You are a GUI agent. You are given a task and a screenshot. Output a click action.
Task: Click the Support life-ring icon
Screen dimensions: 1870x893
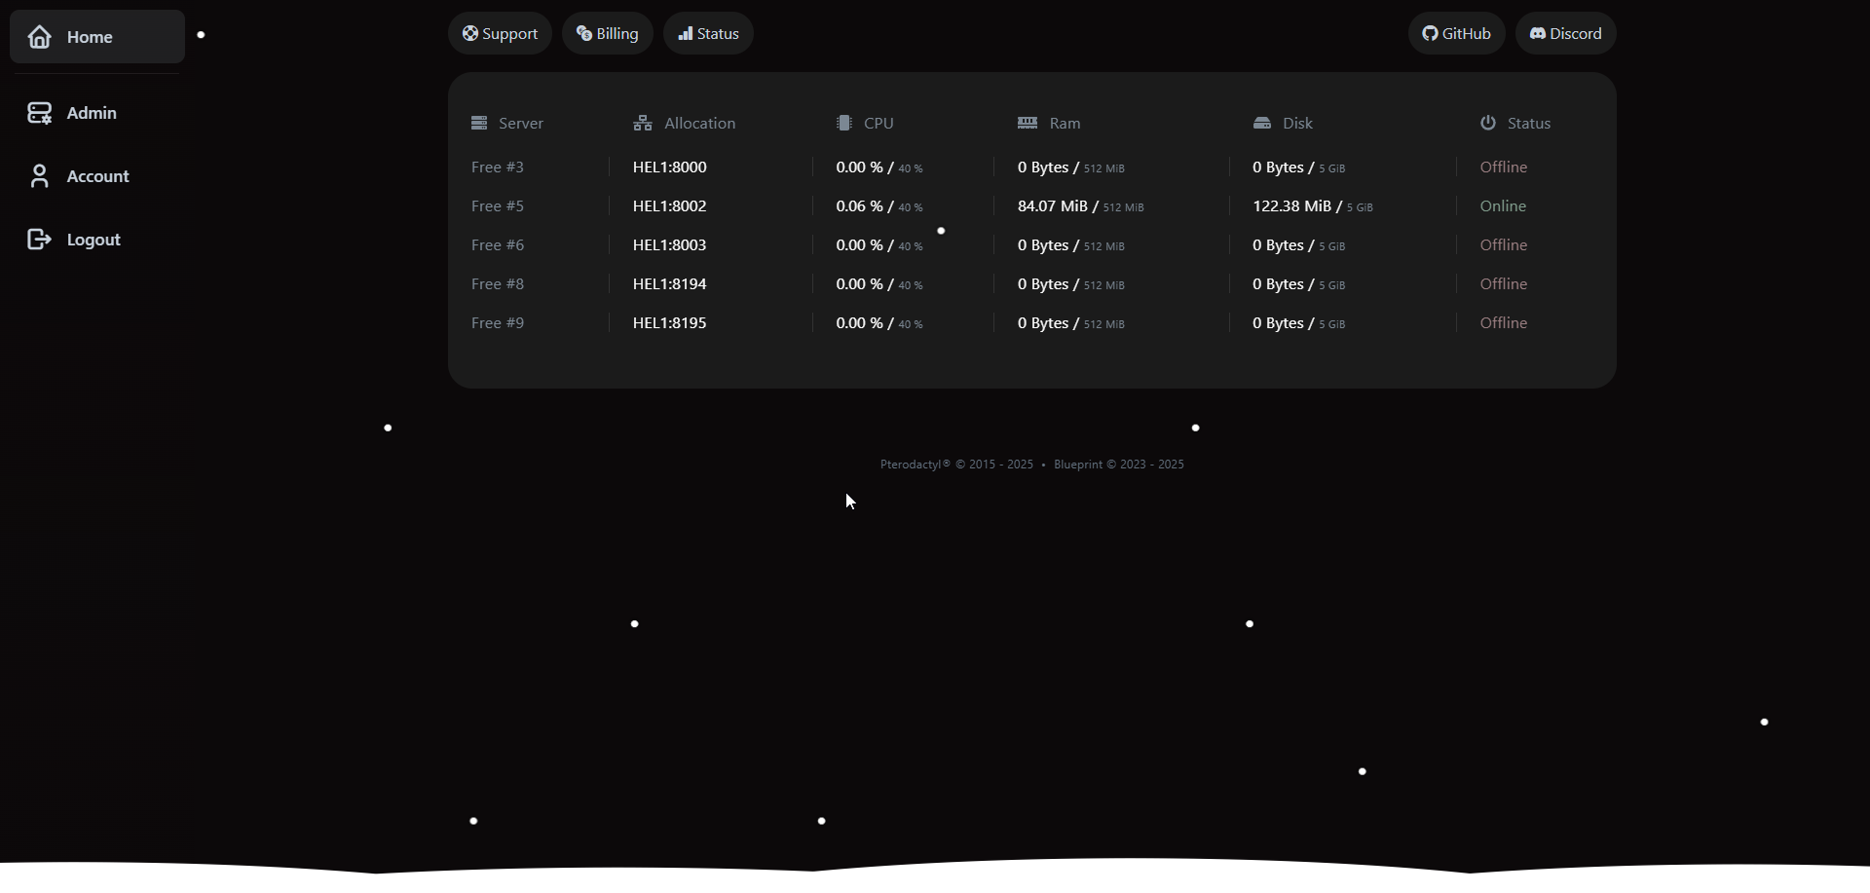pyautogui.click(x=471, y=32)
